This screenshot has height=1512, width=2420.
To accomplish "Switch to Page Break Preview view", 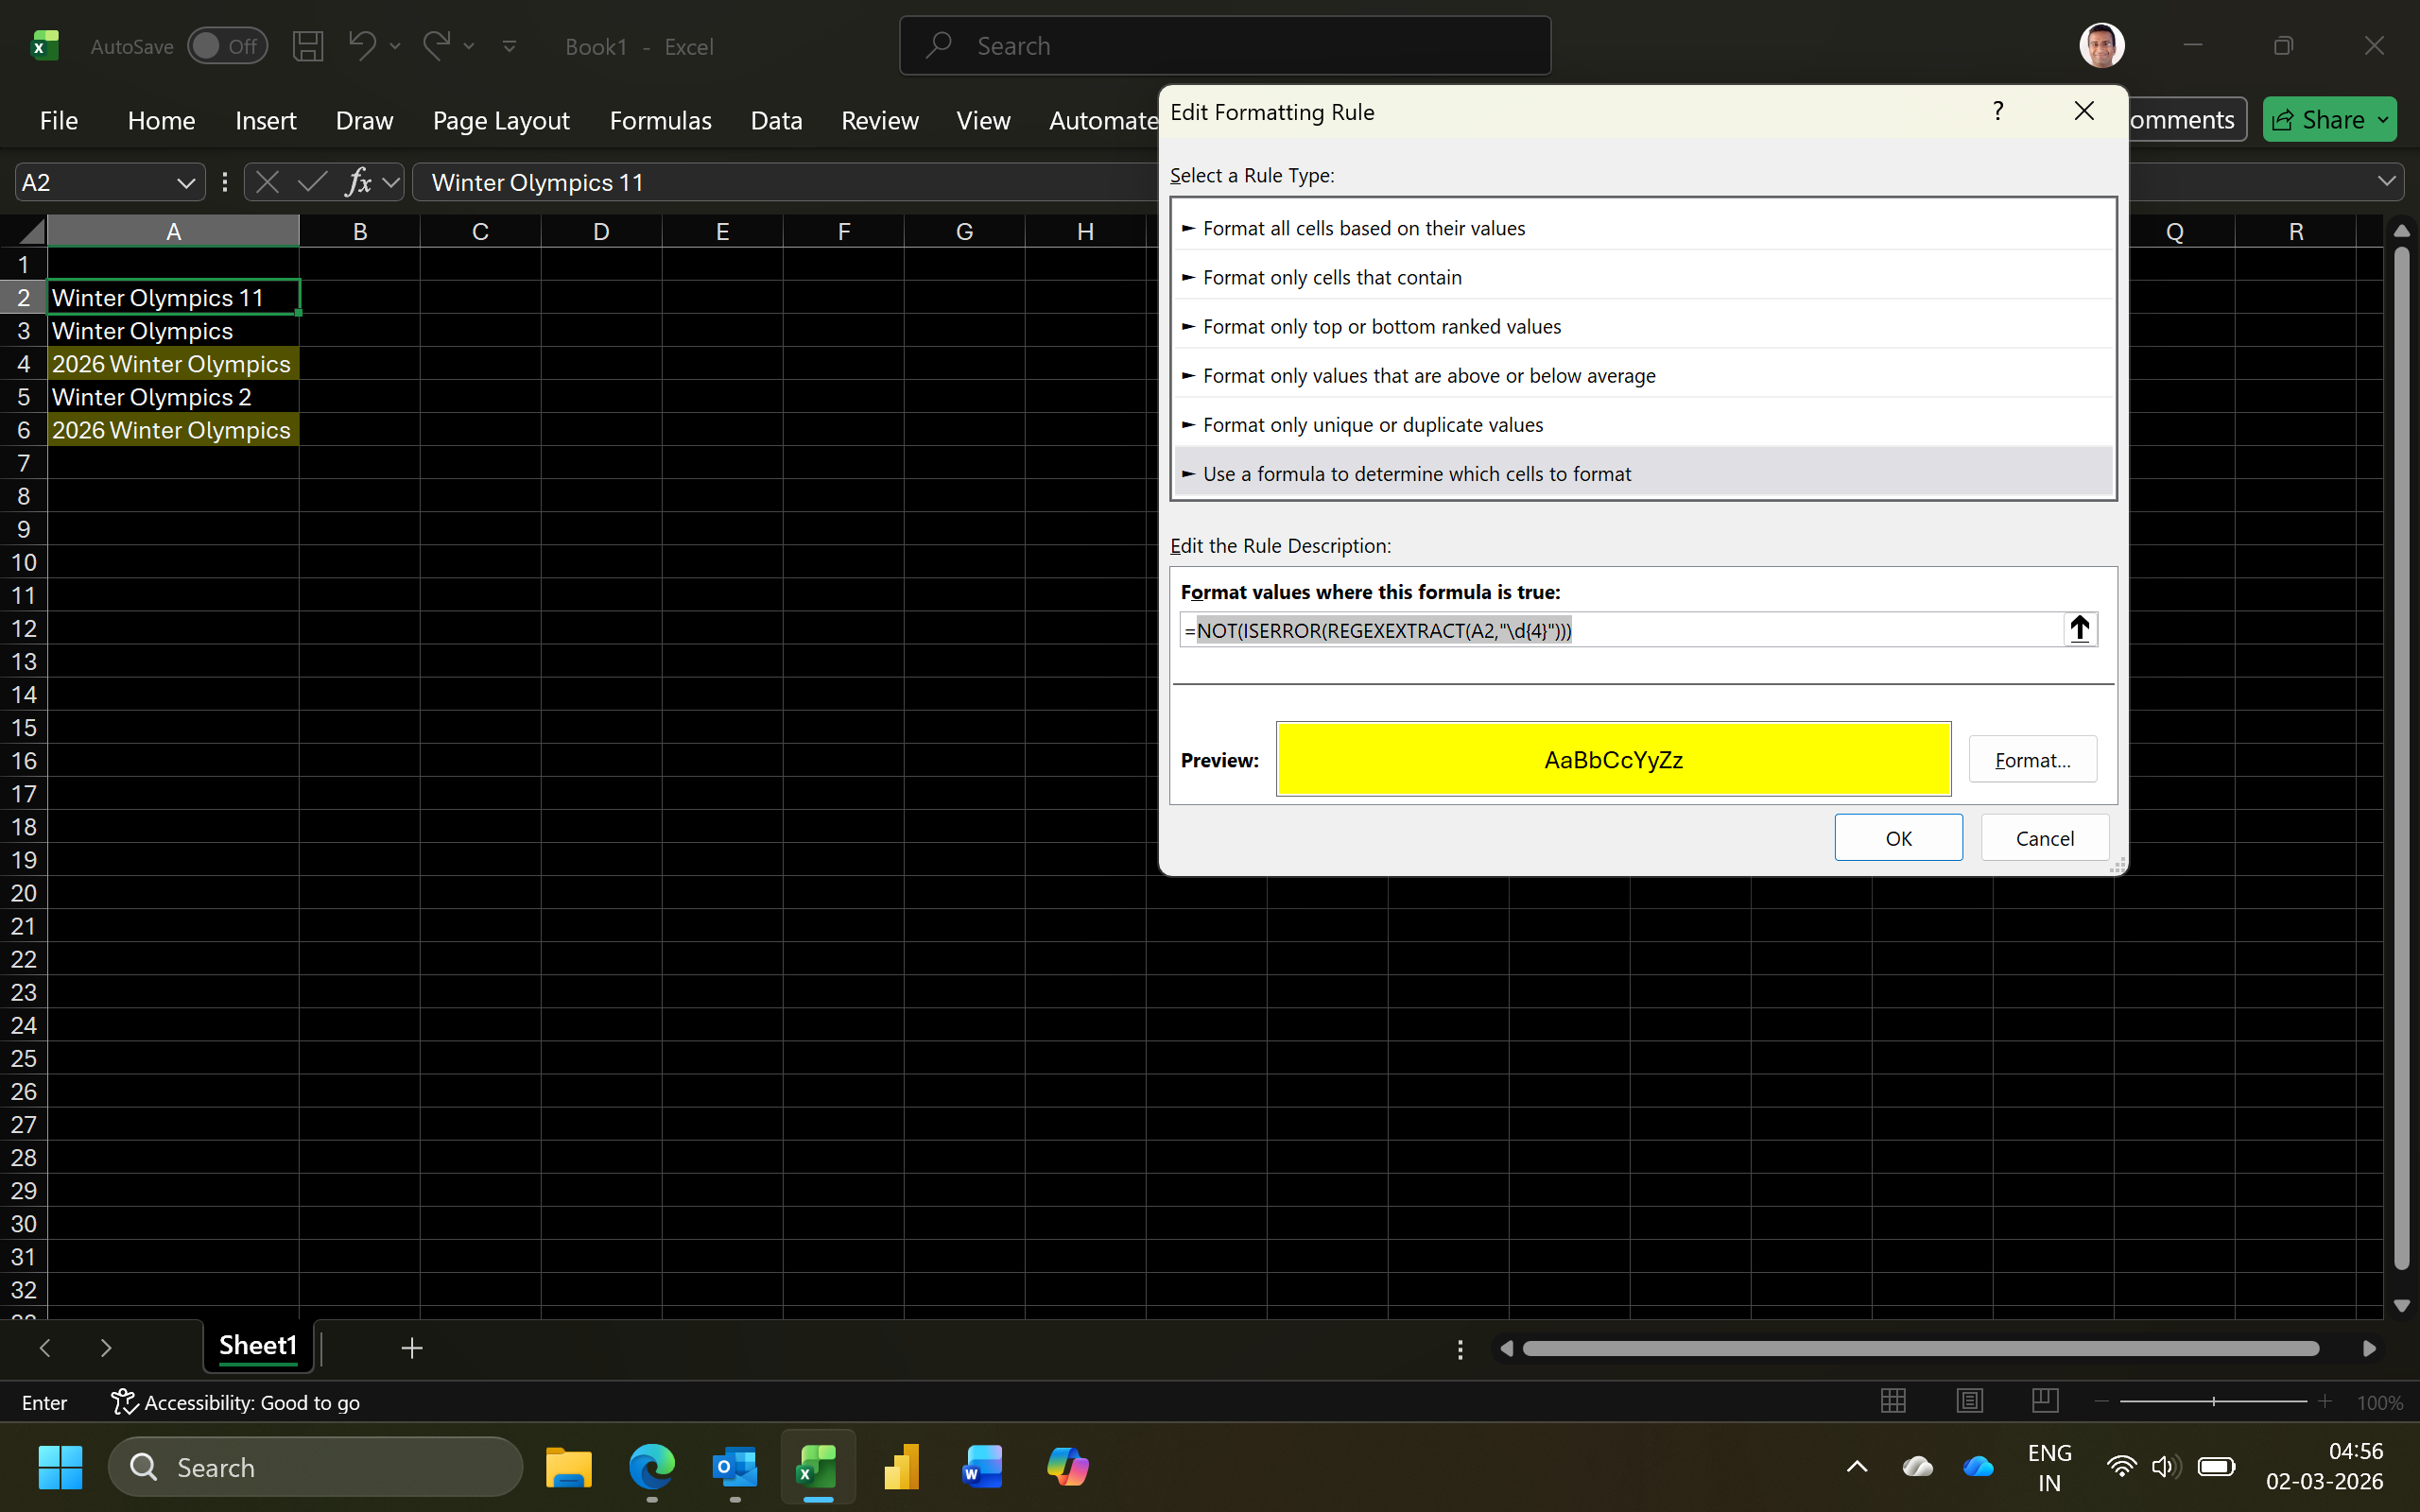I will 2044,1401.
